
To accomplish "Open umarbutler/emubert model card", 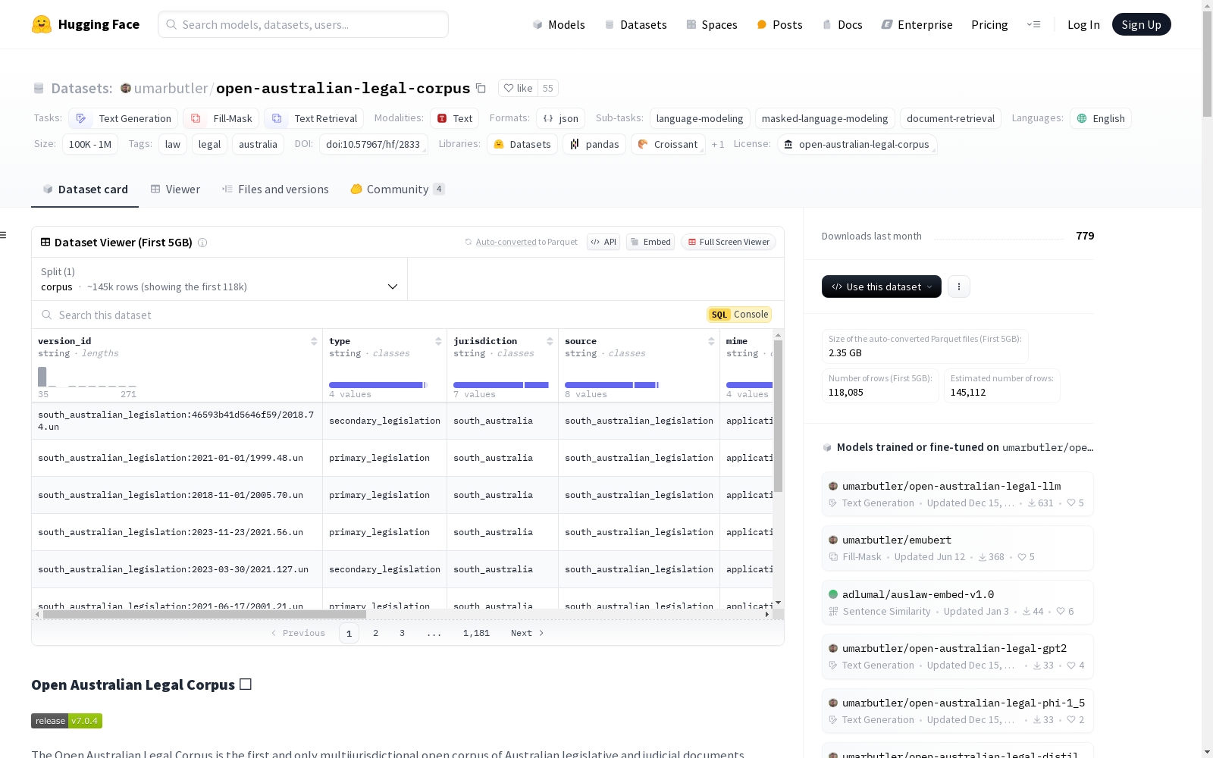I will (x=958, y=548).
